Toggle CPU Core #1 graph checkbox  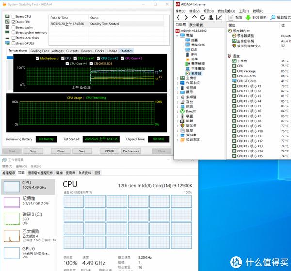point(75,58)
